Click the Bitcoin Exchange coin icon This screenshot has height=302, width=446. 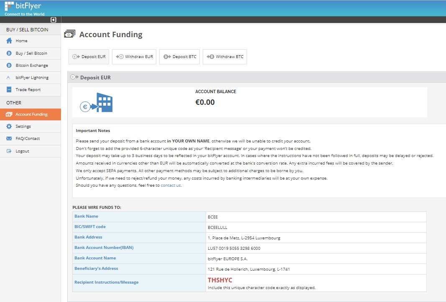pyautogui.click(x=9, y=66)
